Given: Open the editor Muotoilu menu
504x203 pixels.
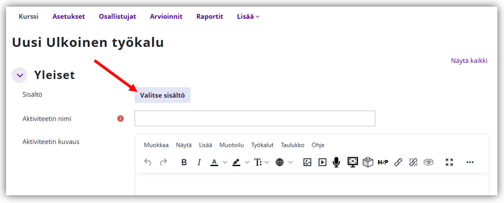Looking at the screenshot, I should click(232, 145).
